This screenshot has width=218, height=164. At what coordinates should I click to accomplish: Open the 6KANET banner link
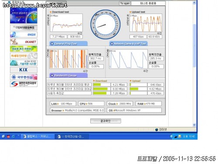[x=24, y=42]
